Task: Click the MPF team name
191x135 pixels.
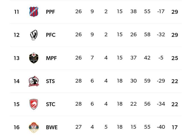Action: [x=51, y=58]
